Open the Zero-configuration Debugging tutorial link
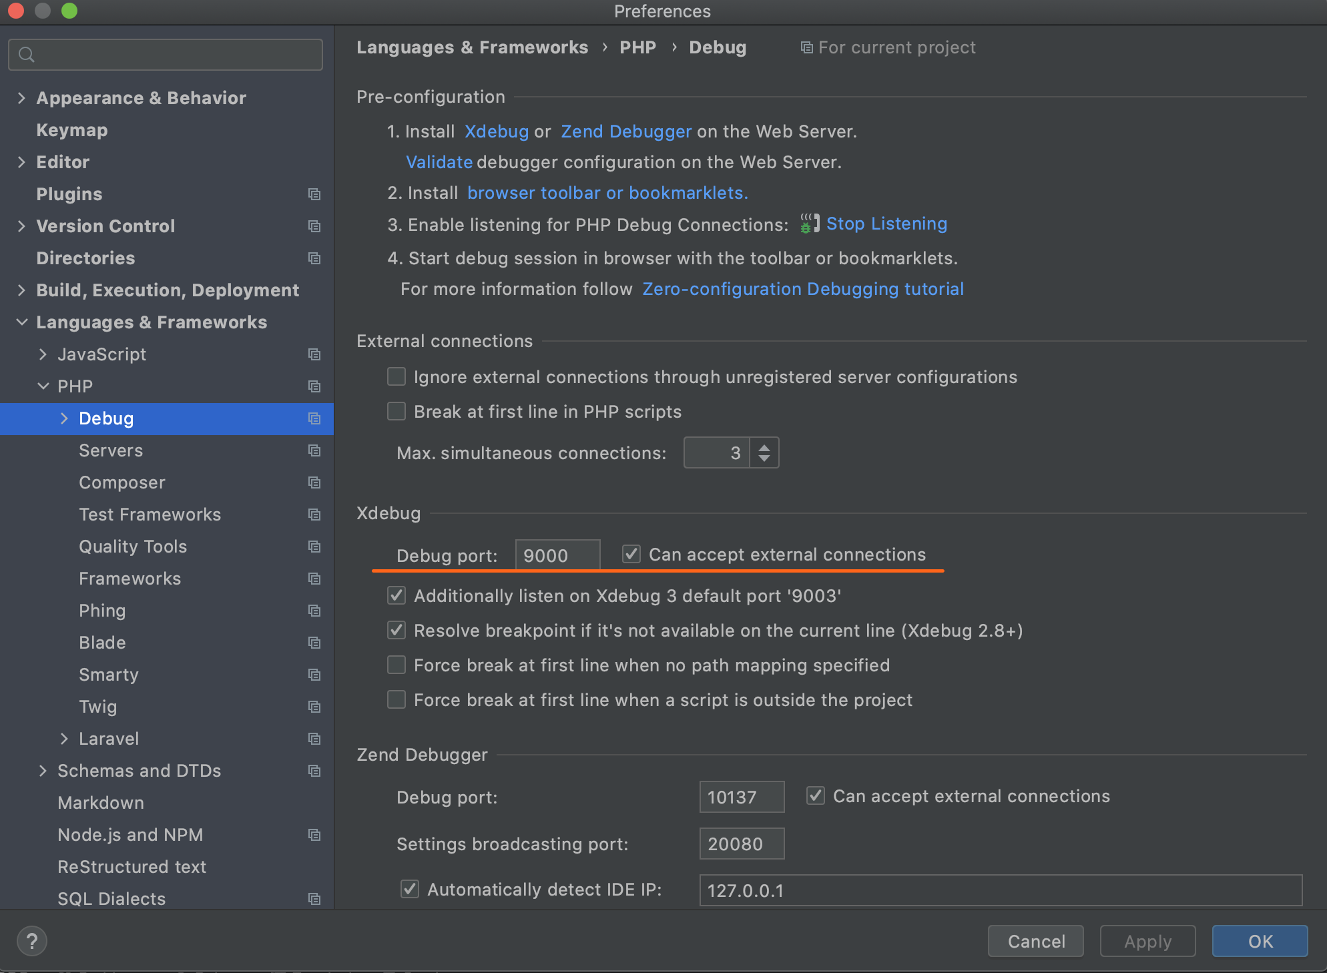 coord(802,289)
